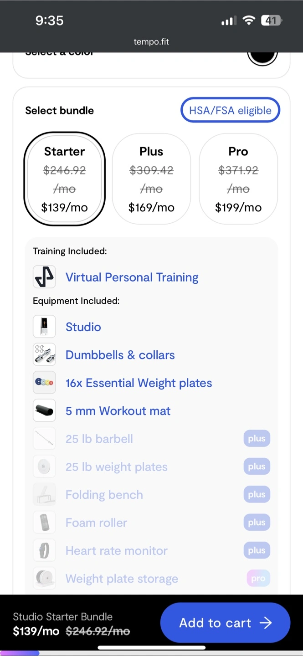Screen dimensions: 303x656
Task: Open the 5 mm Workout mat link
Action: coord(118,411)
